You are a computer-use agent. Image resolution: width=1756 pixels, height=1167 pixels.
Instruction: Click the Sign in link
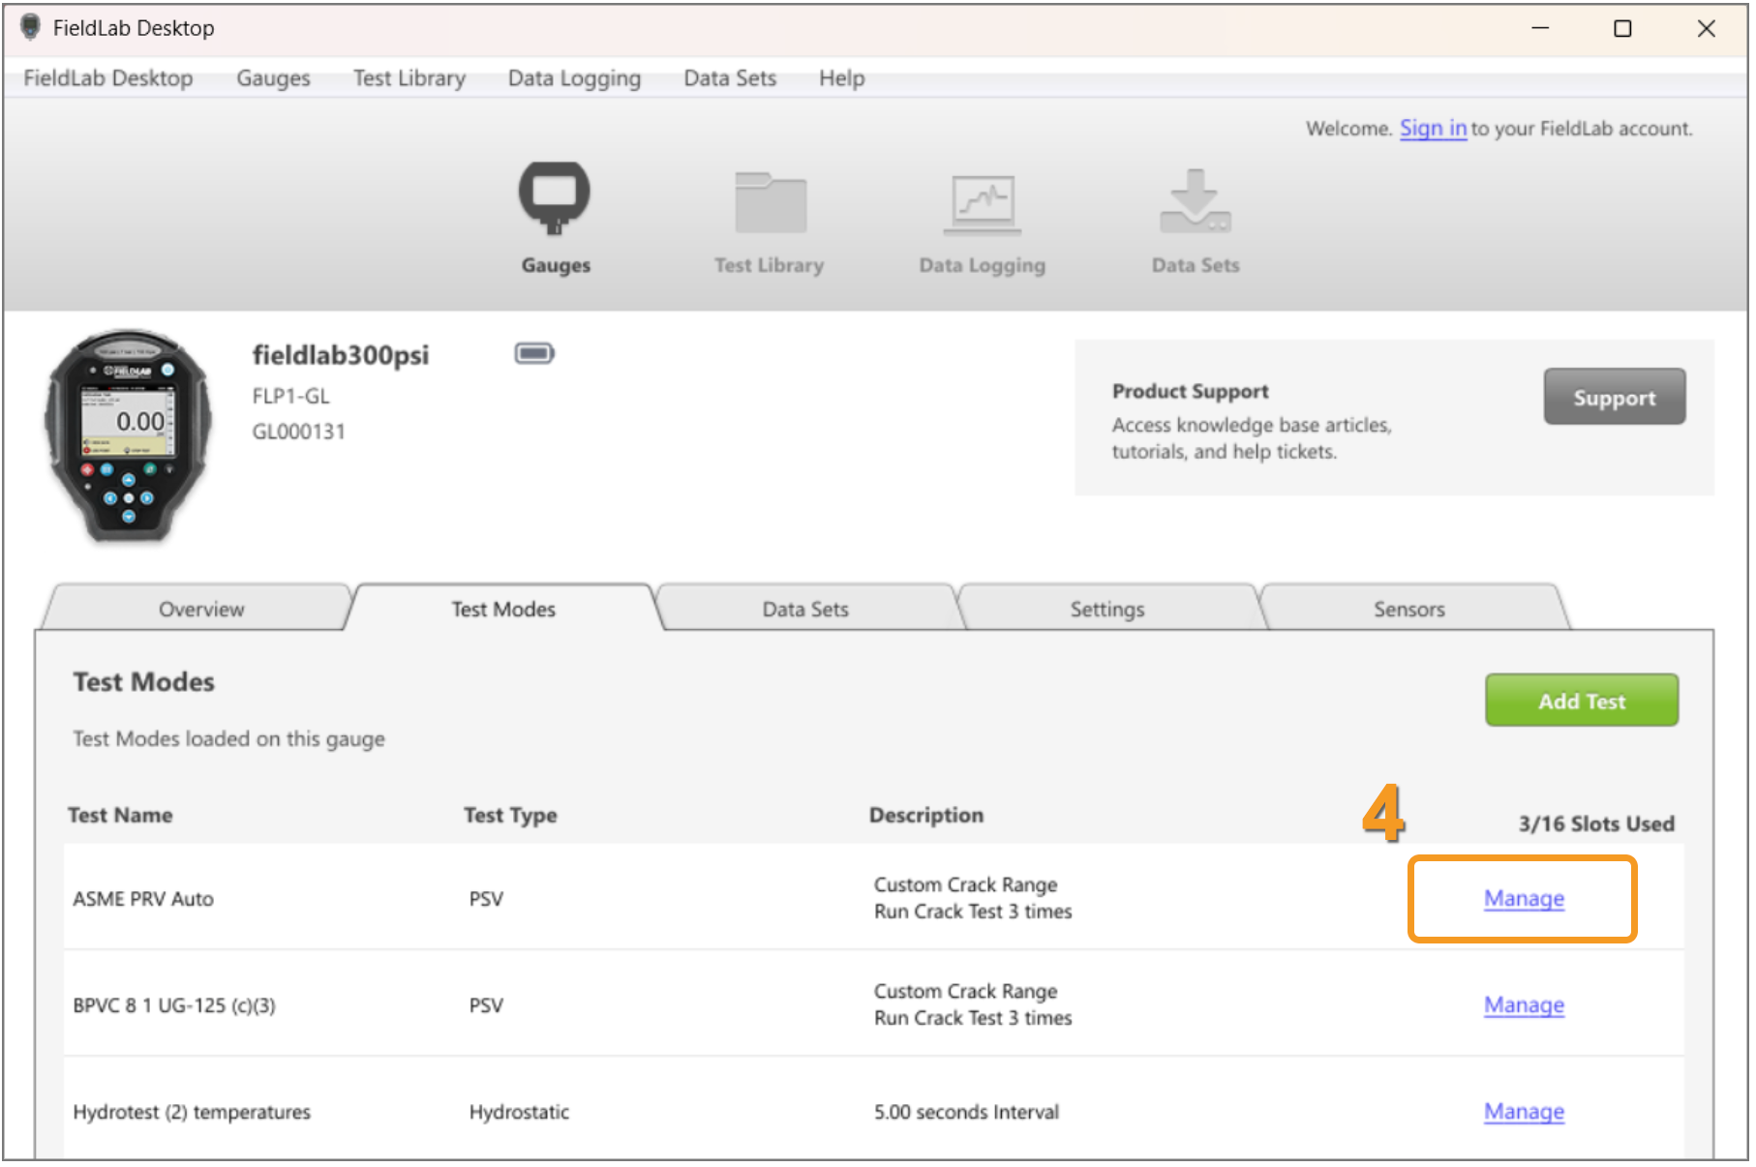click(1433, 129)
